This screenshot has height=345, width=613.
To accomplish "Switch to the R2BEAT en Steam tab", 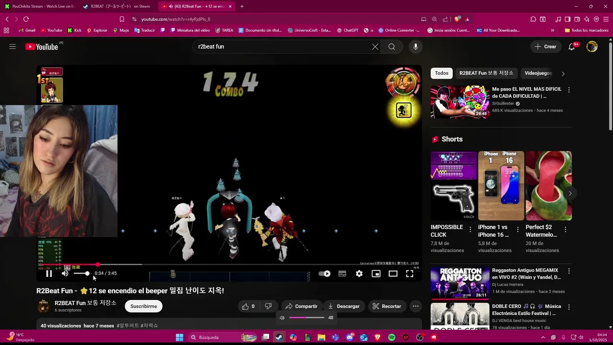I will (117, 6).
